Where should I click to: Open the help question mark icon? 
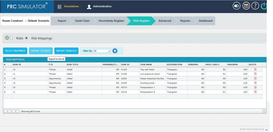coord(255,6)
